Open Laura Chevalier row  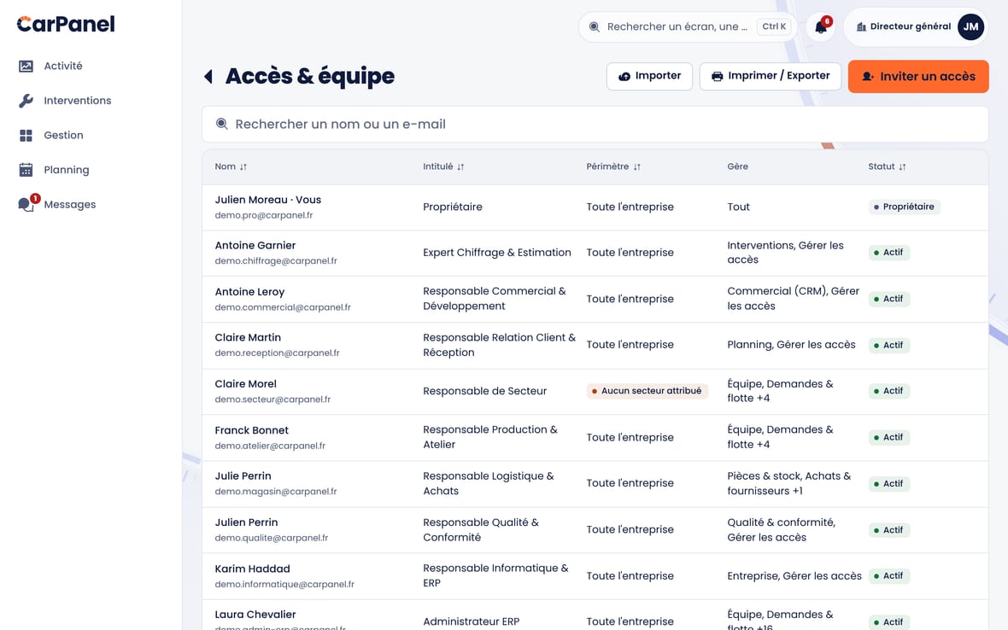595,615
